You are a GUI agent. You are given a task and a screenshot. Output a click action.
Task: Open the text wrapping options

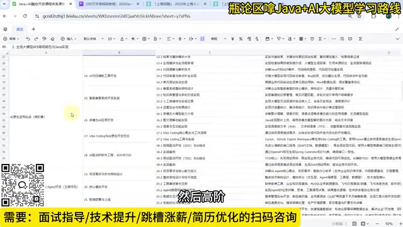tap(192, 39)
